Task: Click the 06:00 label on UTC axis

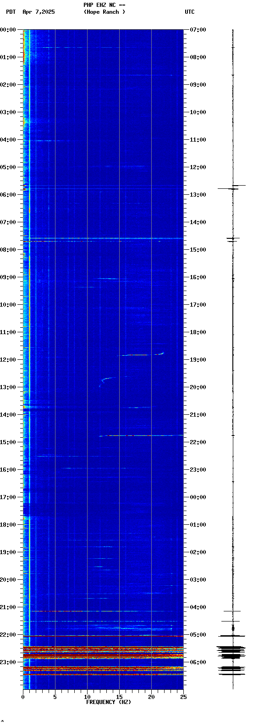Action: pos(198,662)
